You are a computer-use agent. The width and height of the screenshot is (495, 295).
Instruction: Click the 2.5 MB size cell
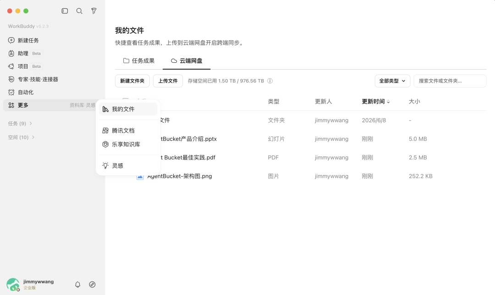pos(418,158)
